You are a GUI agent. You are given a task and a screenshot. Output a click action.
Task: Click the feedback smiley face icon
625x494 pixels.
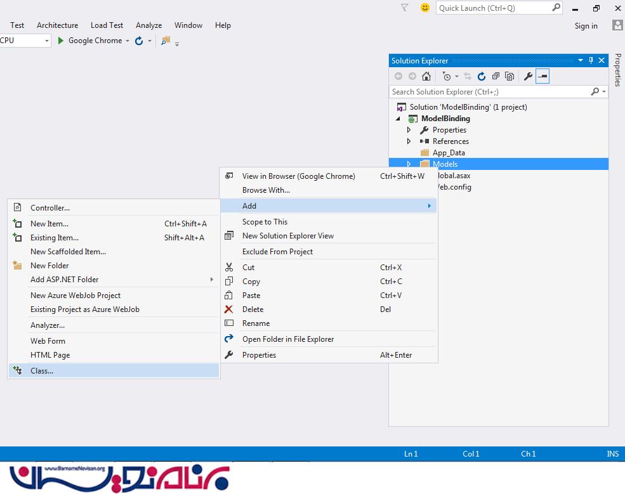pyautogui.click(x=424, y=8)
